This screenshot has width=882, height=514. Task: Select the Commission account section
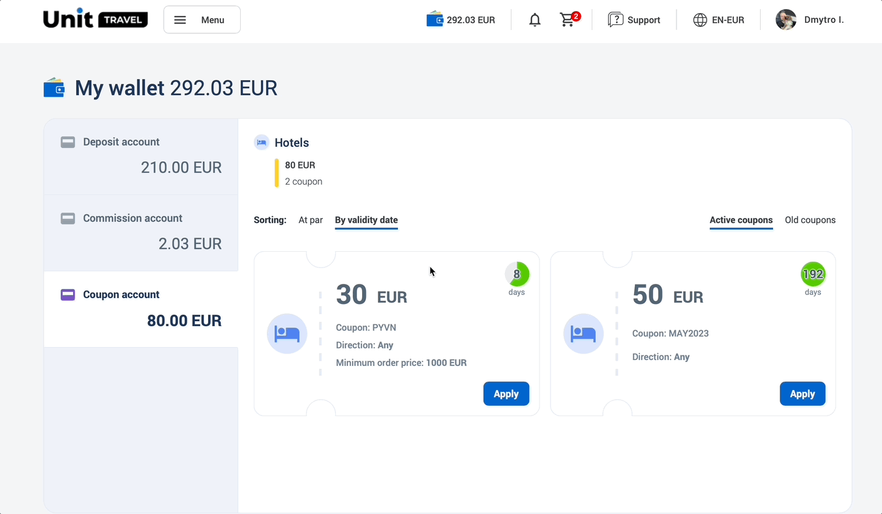[x=141, y=232]
